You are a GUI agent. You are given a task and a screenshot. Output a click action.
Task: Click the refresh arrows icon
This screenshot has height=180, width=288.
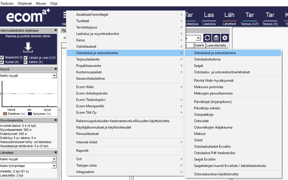pyautogui.click(x=207, y=38)
